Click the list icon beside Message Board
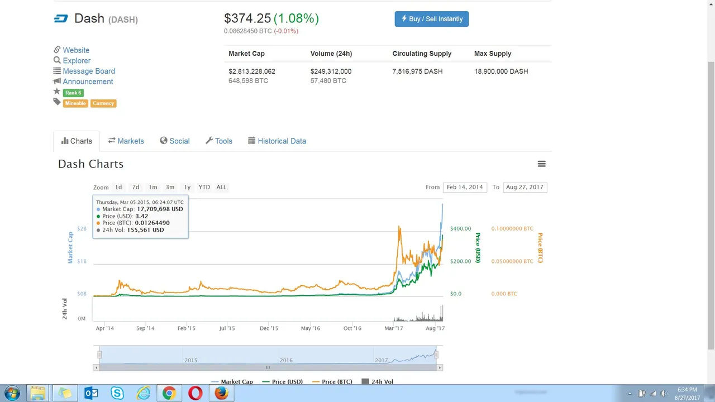 pos(57,71)
